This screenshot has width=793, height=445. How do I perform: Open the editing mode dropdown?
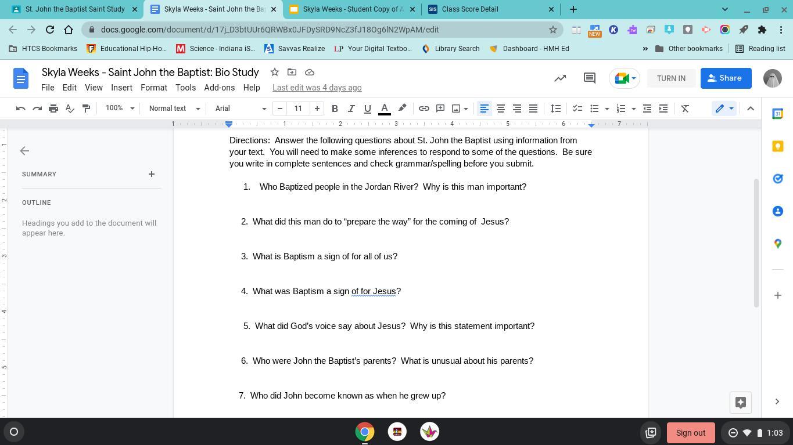point(724,108)
